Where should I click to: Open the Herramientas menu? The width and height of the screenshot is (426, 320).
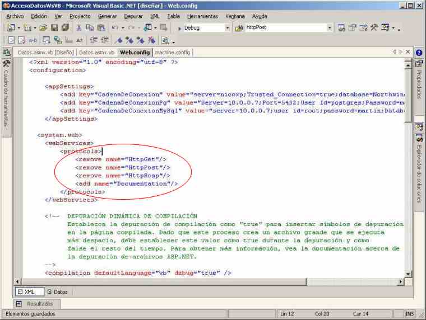coord(202,16)
